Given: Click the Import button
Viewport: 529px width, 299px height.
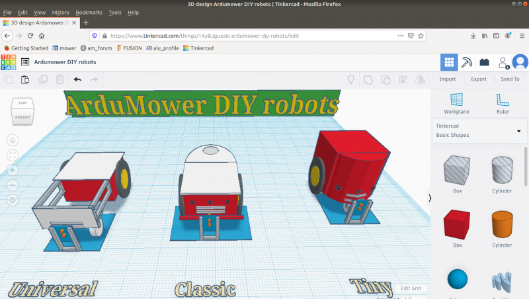Looking at the screenshot, I should click(x=448, y=79).
